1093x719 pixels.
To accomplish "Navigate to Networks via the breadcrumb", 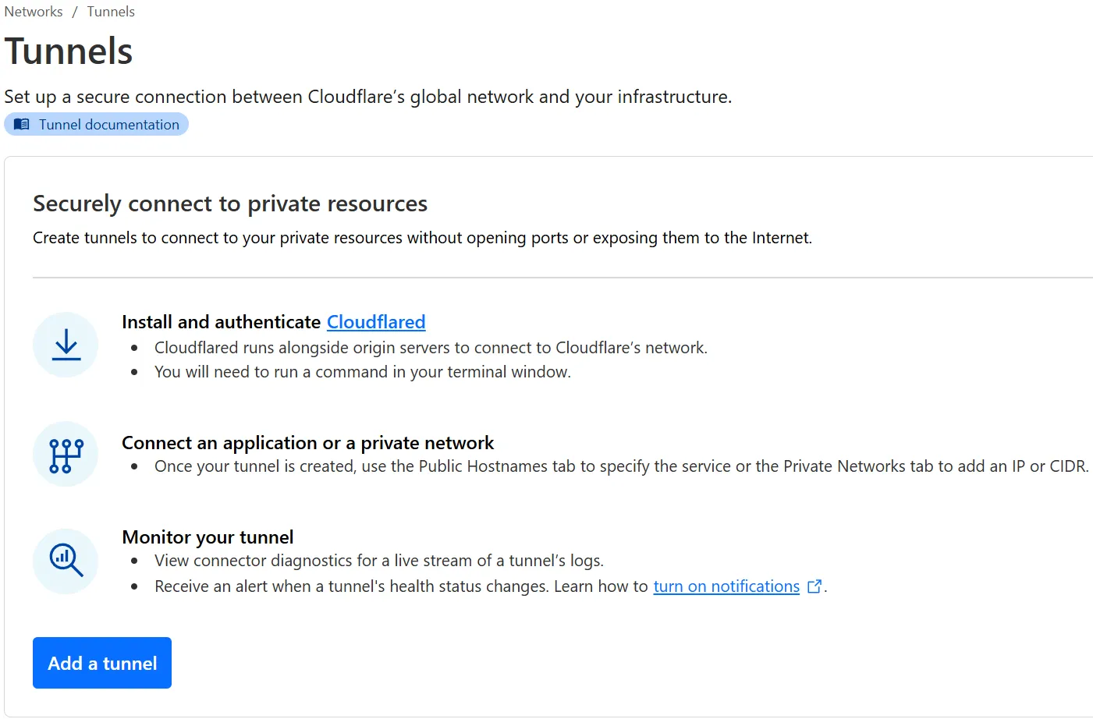I will (x=33, y=11).
